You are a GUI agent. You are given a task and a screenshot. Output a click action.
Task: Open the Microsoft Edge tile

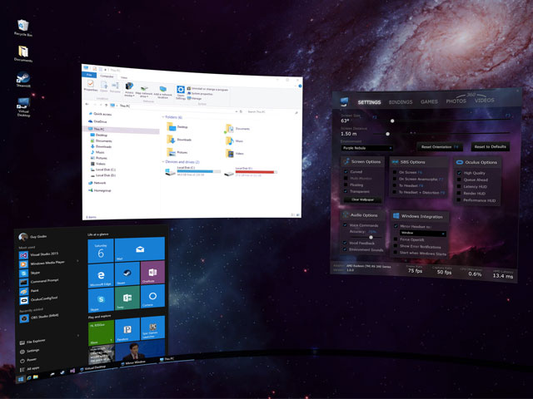coord(101,275)
